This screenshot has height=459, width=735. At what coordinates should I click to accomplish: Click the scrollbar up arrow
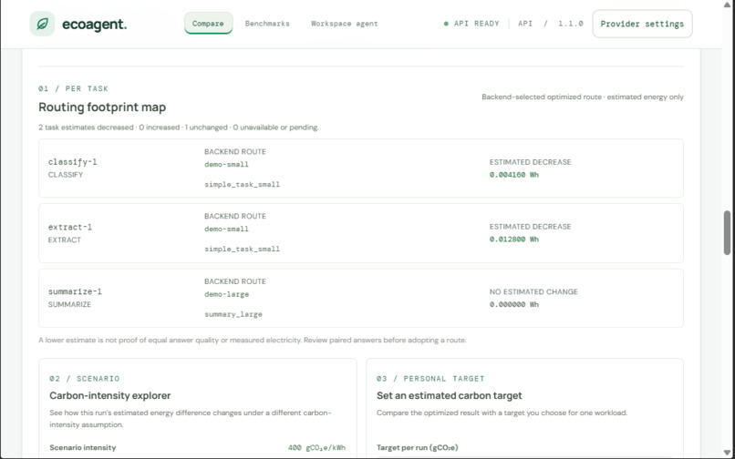(727, 5)
